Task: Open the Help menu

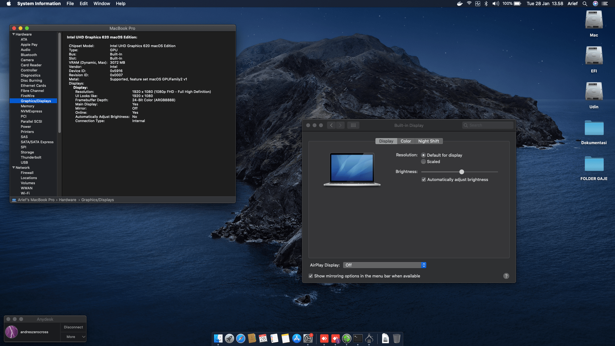Action: (x=120, y=4)
